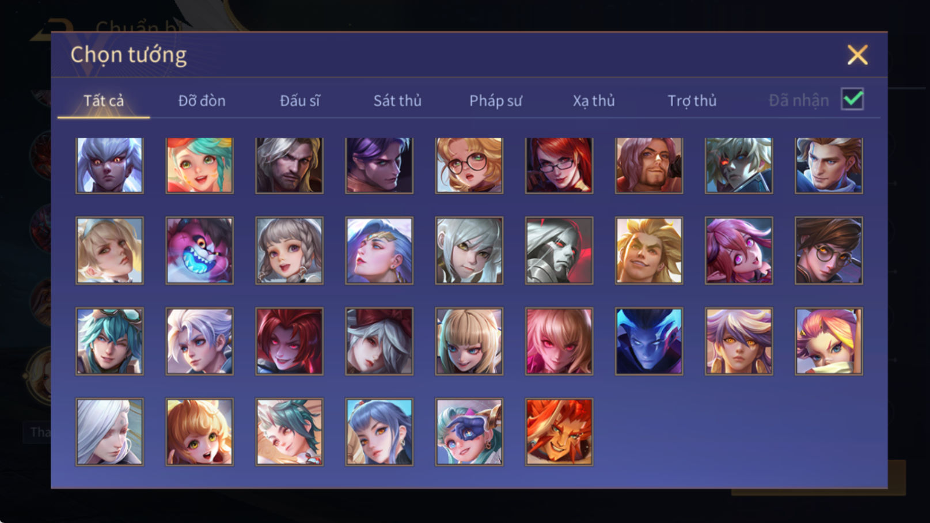Screen dimensions: 930x523
Task: Select the dark blue masked hero portrait
Action: (x=648, y=341)
